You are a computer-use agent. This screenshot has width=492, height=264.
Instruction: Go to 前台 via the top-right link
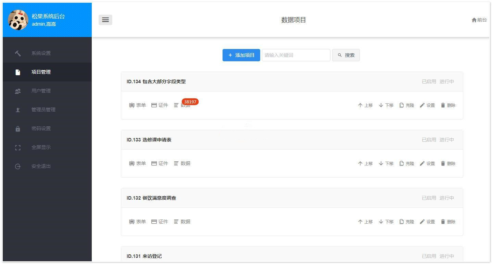[479, 20]
